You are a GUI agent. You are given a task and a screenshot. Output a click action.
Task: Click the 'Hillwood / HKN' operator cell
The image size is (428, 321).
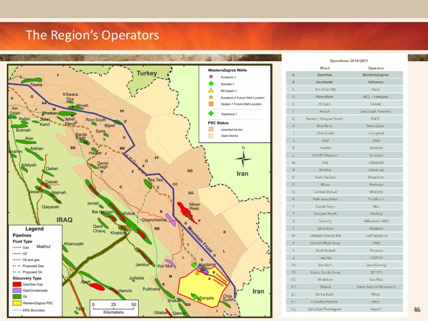point(376,221)
